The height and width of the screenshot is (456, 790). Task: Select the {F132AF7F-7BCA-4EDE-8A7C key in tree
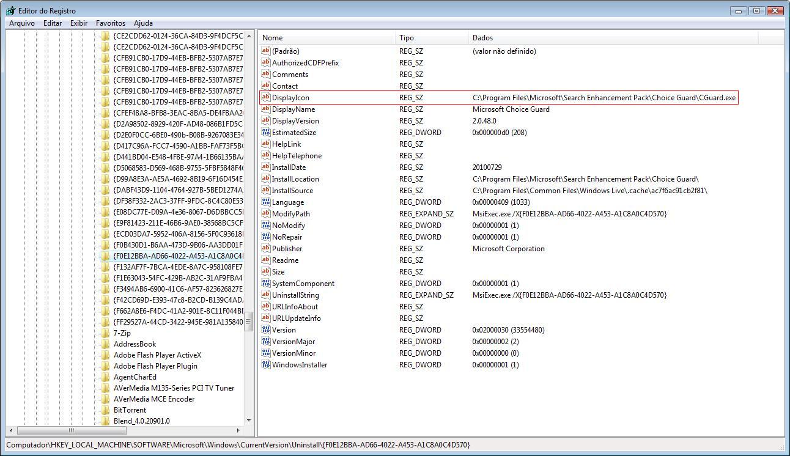(x=178, y=267)
